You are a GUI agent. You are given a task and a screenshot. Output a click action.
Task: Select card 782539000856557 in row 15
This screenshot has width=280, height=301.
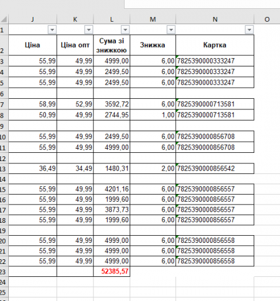tap(215, 189)
